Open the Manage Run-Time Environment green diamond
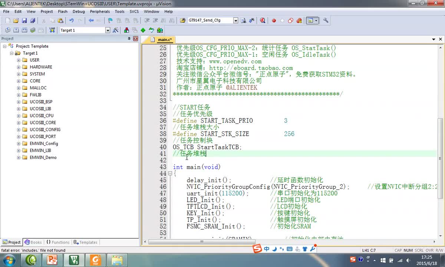This screenshot has width=445, height=267. pyautogui.click(x=143, y=30)
